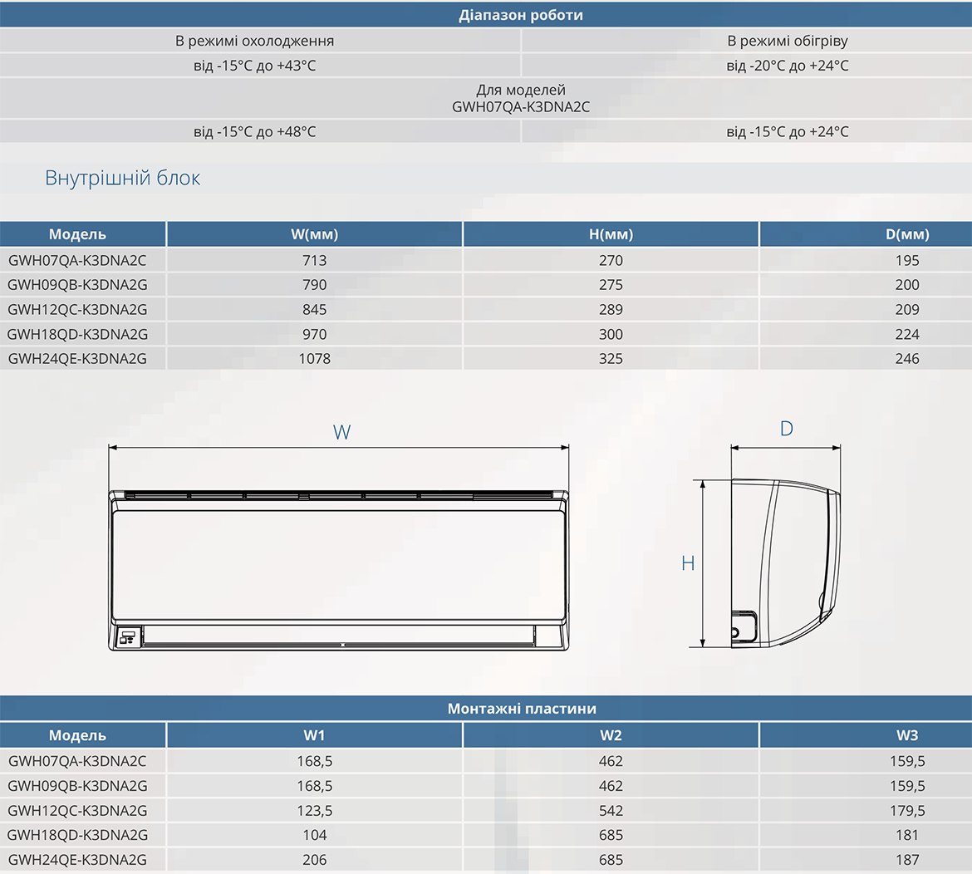Image resolution: width=972 pixels, height=874 pixels.
Task: Click W2 value 685 for GWH18QD
Action: click(x=611, y=835)
